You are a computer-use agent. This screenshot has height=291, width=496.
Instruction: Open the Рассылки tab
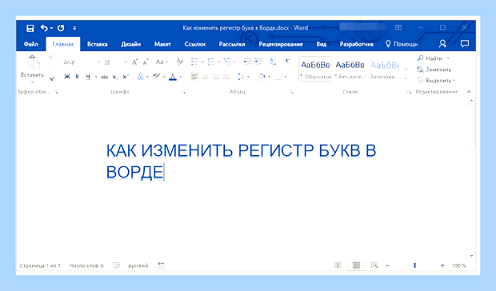[232, 44]
